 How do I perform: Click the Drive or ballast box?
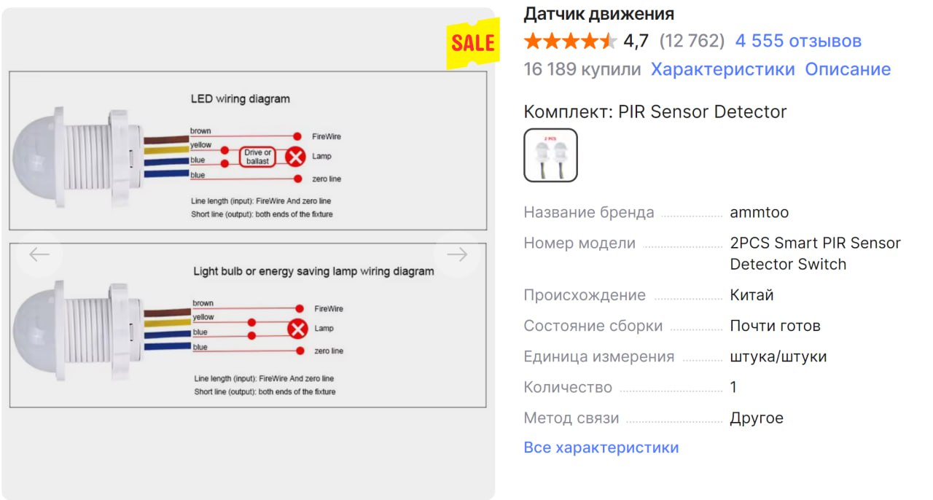click(257, 157)
